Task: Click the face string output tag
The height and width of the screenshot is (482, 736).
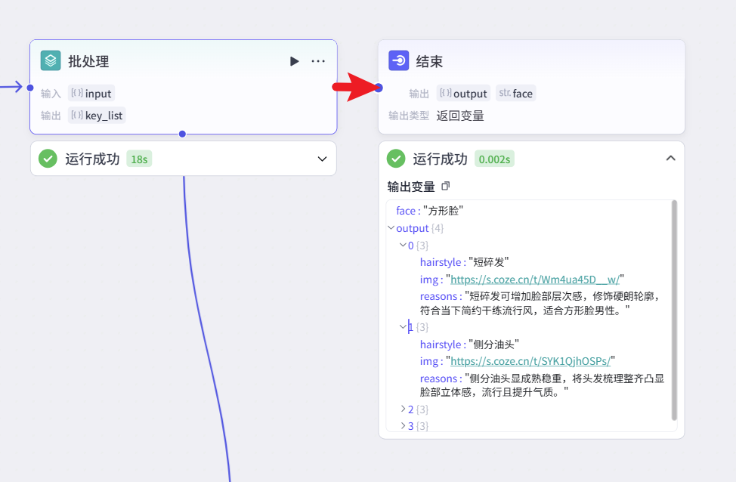Action: coord(516,94)
